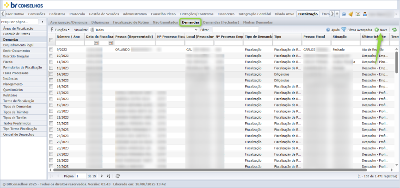The height and width of the screenshot is (188, 400).
Task: Open Filtros Avançados funnel
Action: (x=357, y=30)
